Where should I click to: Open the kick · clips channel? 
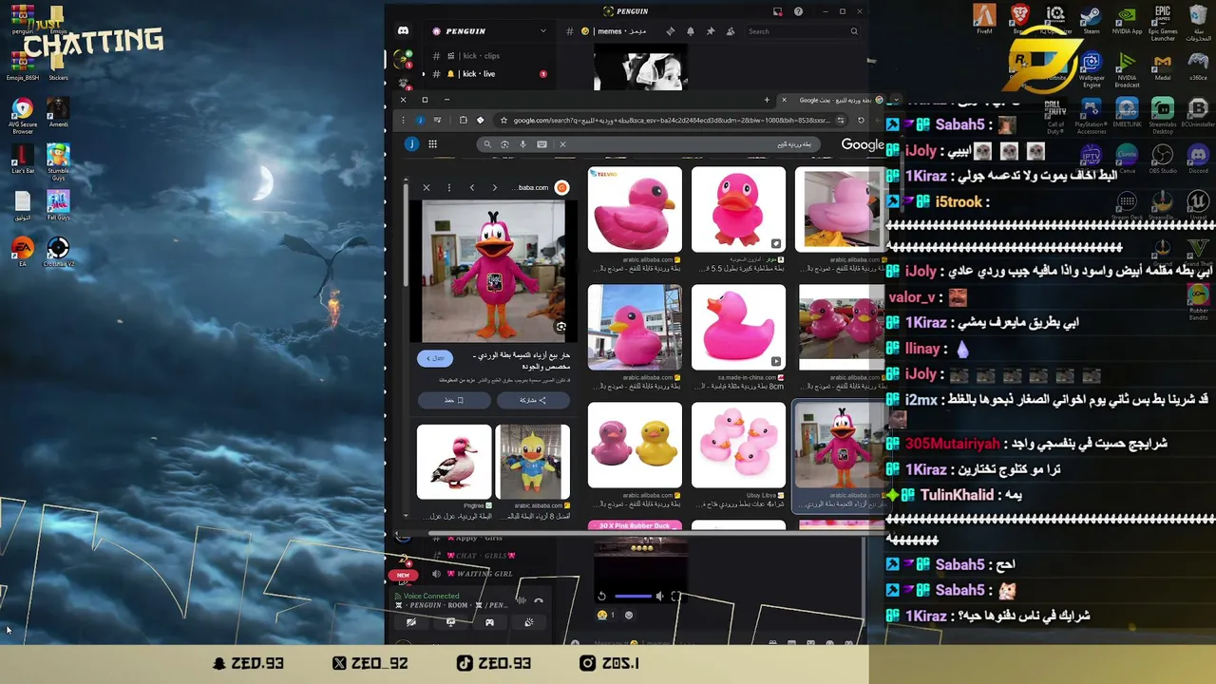(x=480, y=56)
